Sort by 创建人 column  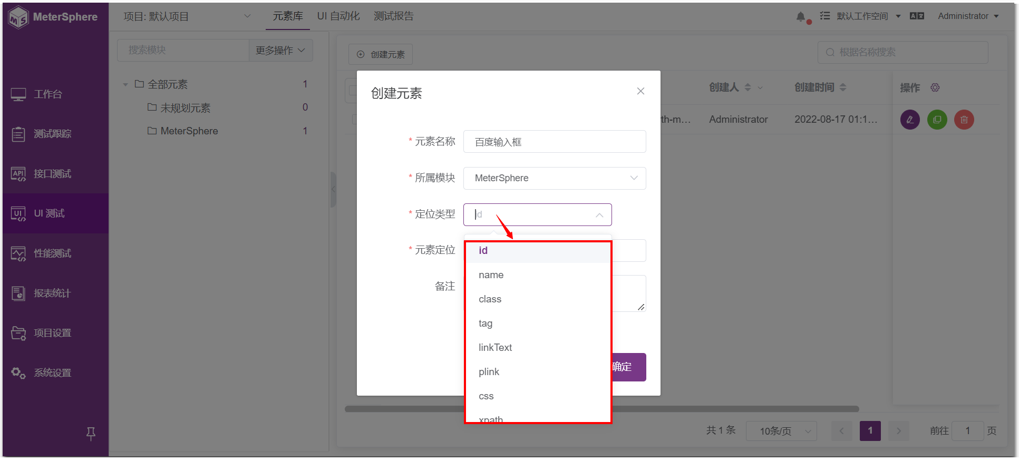pyautogui.click(x=748, y=87)
